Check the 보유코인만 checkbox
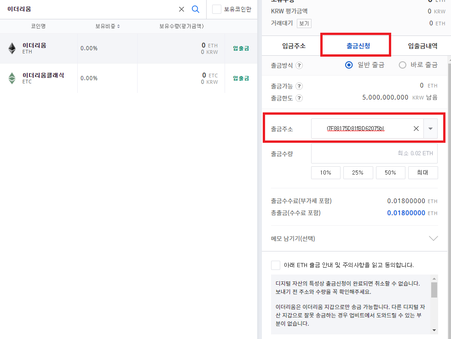 point(217,9)
